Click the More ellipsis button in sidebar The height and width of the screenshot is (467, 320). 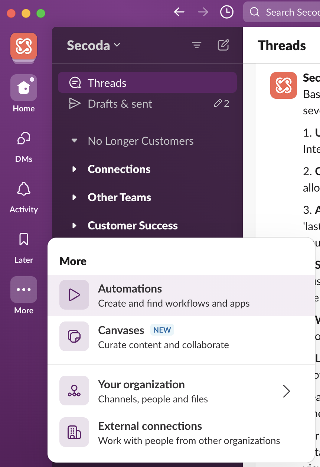pos(24,290)
